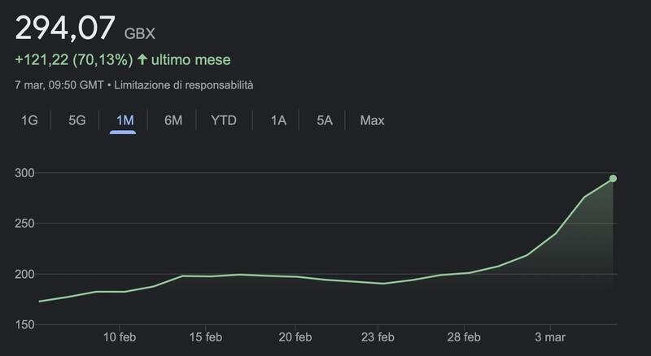Viewport: 651px width, 356px height.
Task: Click the GBX currency label
Action: point(139,34)
